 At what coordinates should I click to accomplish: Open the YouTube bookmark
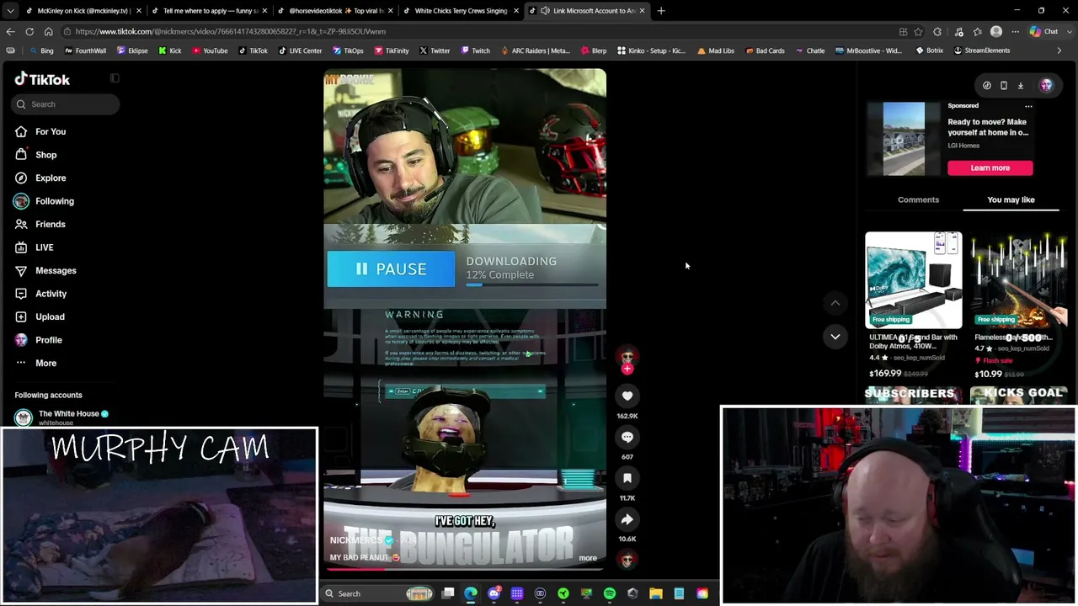point(210,50)
